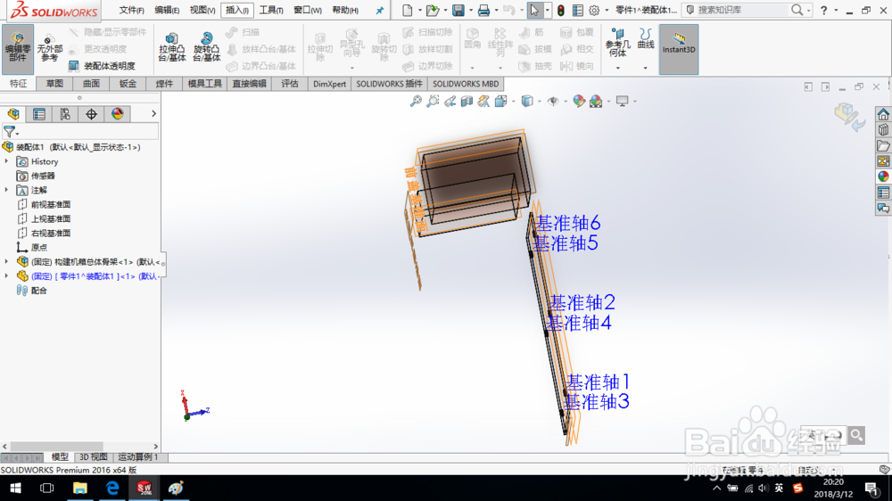Toggle Assembly Transparency (装配体透明度)

(x=103, y=66)
